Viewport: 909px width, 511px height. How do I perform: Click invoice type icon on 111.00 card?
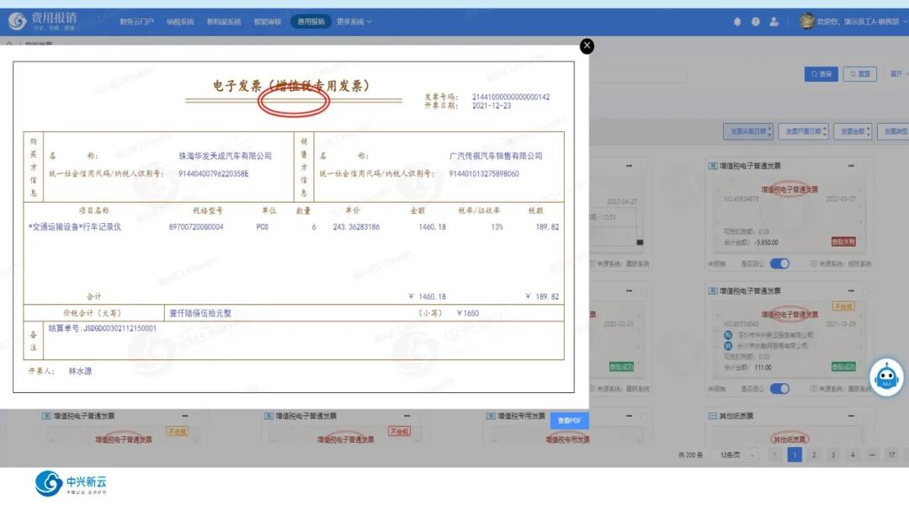[x=713, y=290]
